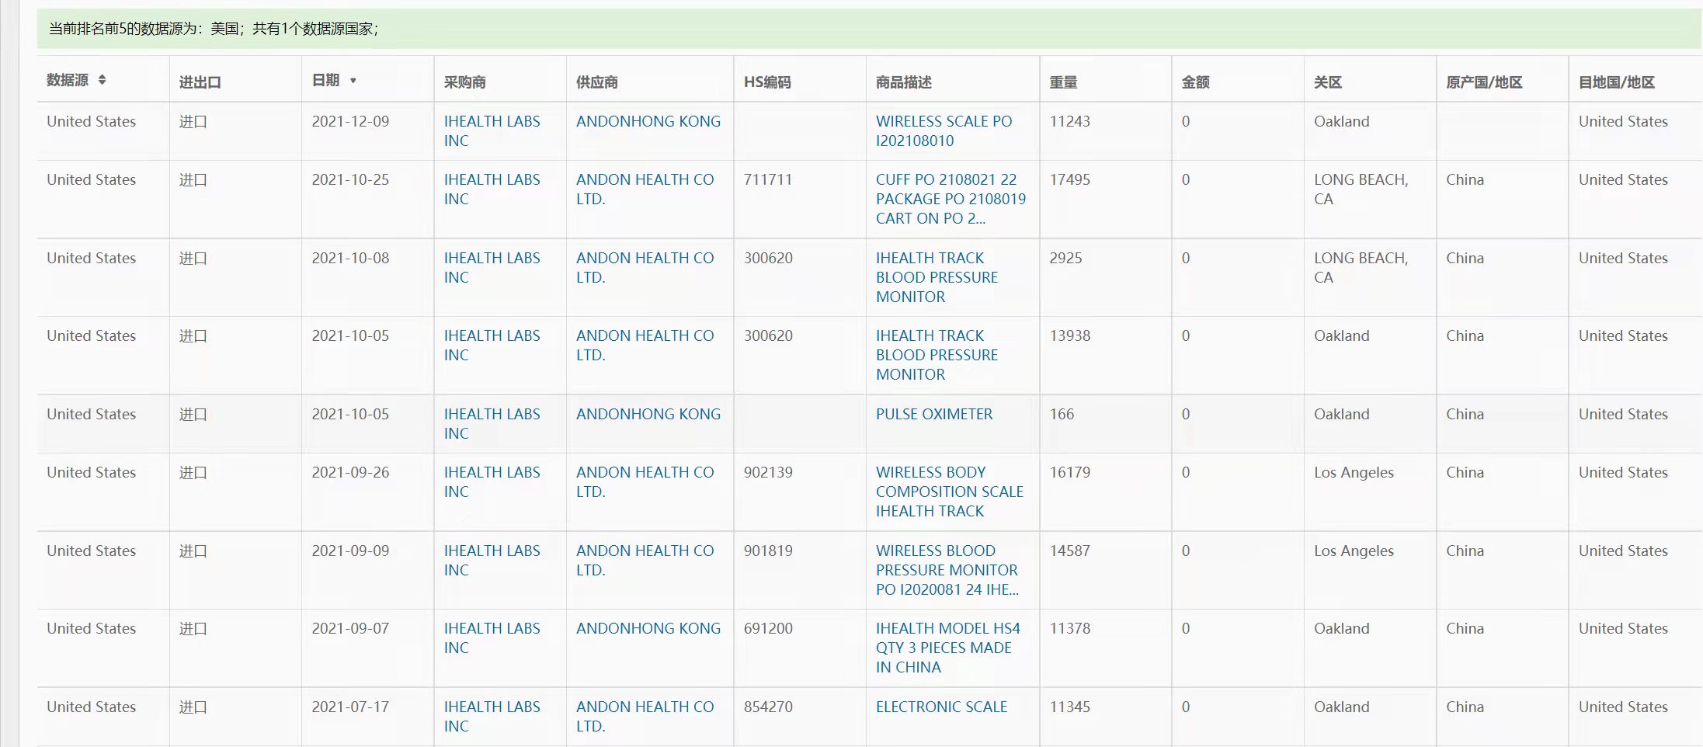Image resolution: width=1703 pixels, height=747 pixels.
Task: Select weight value 16179
Action: (1069, 472)
